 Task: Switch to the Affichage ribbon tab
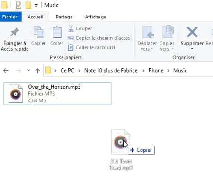pos(96,17)
